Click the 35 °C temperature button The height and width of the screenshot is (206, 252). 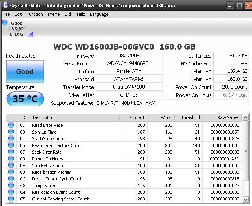tap(25, 99)
